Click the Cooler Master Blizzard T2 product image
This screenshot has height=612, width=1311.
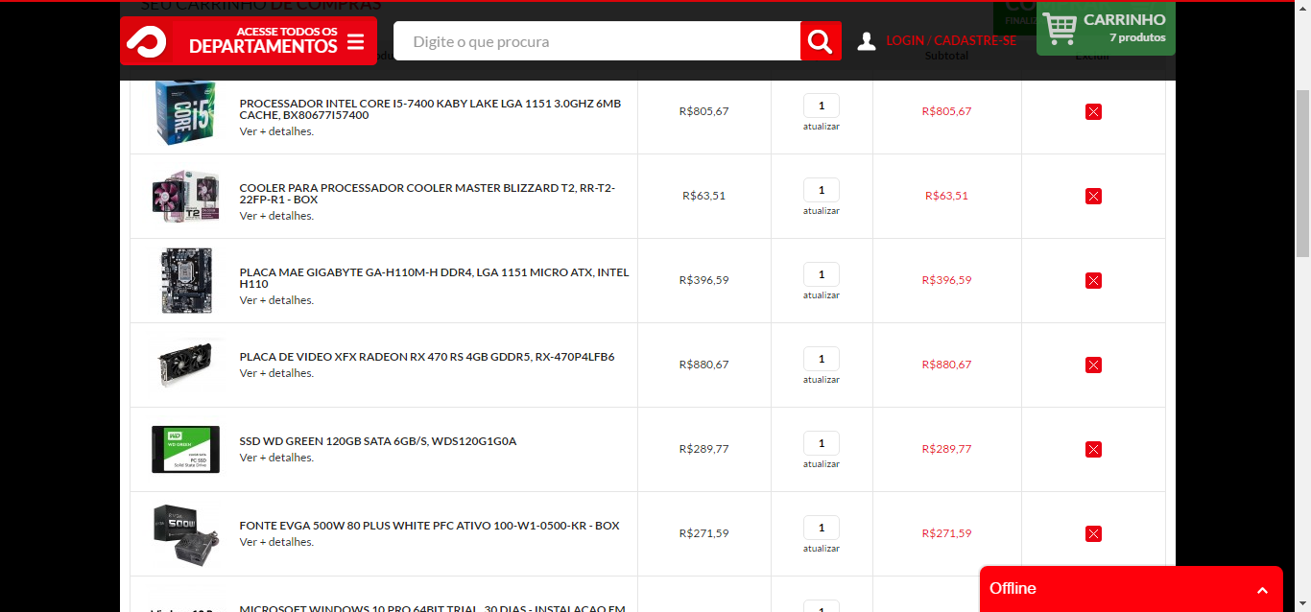(186, 196)
